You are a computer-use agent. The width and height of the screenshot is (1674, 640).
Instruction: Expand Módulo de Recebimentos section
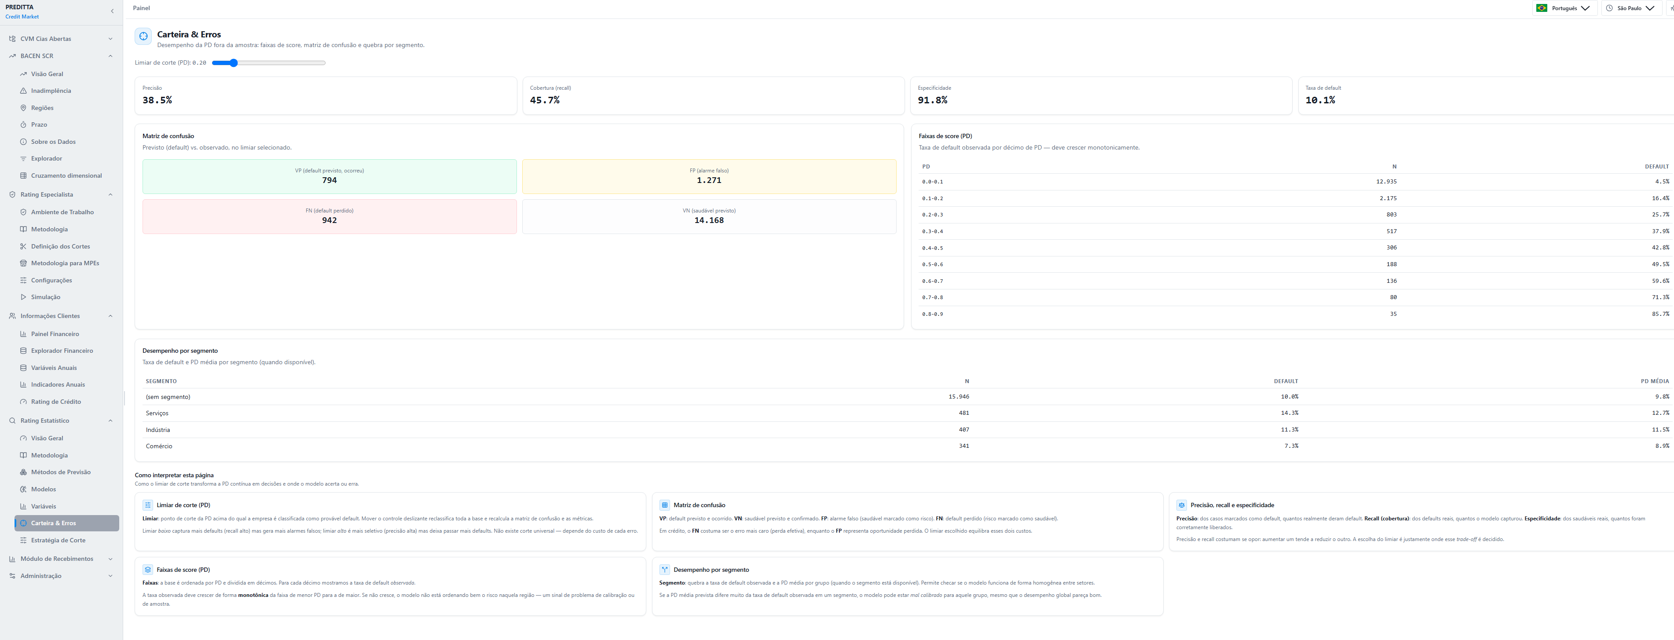tap(61, 559)
